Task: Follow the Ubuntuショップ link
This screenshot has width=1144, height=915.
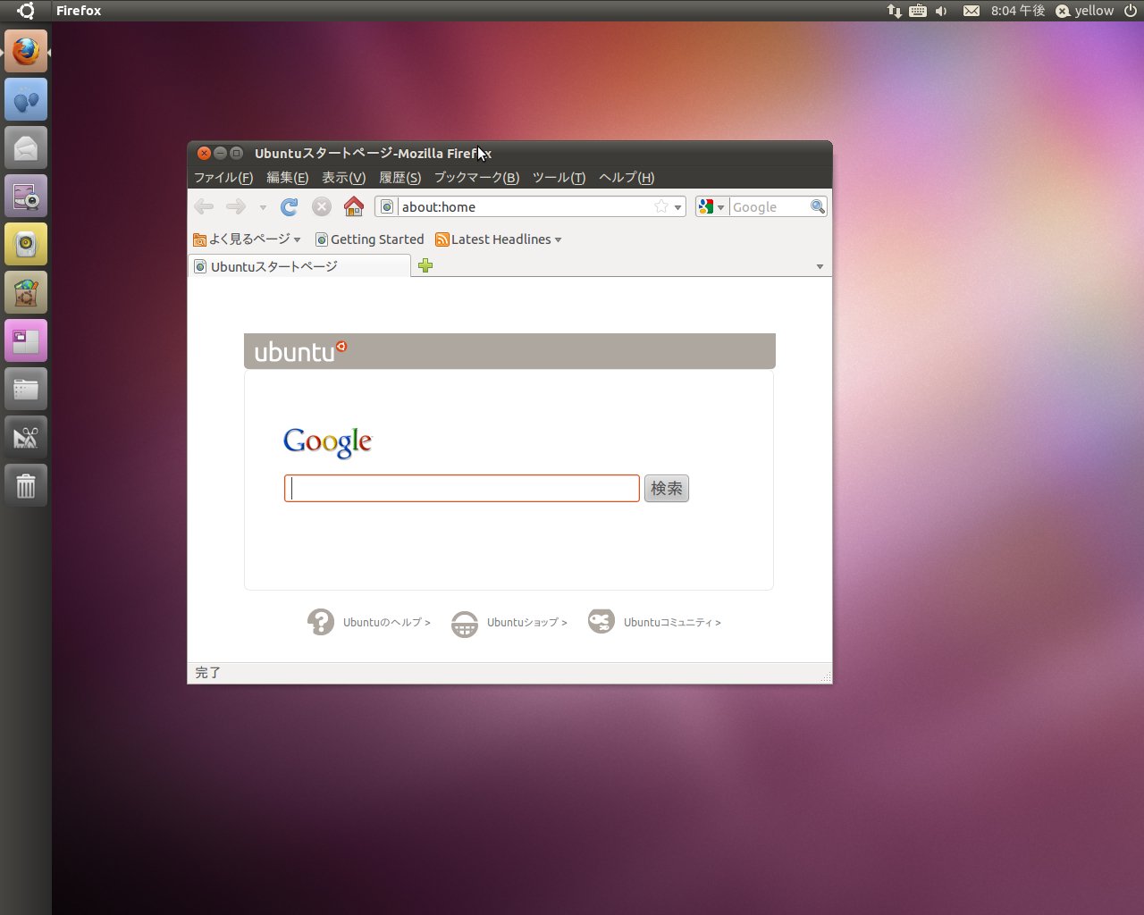Action: coord(527,623)
